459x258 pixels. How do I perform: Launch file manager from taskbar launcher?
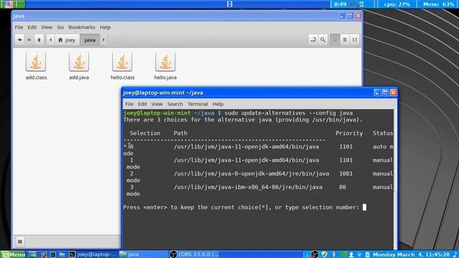click(x=62, y=254)
